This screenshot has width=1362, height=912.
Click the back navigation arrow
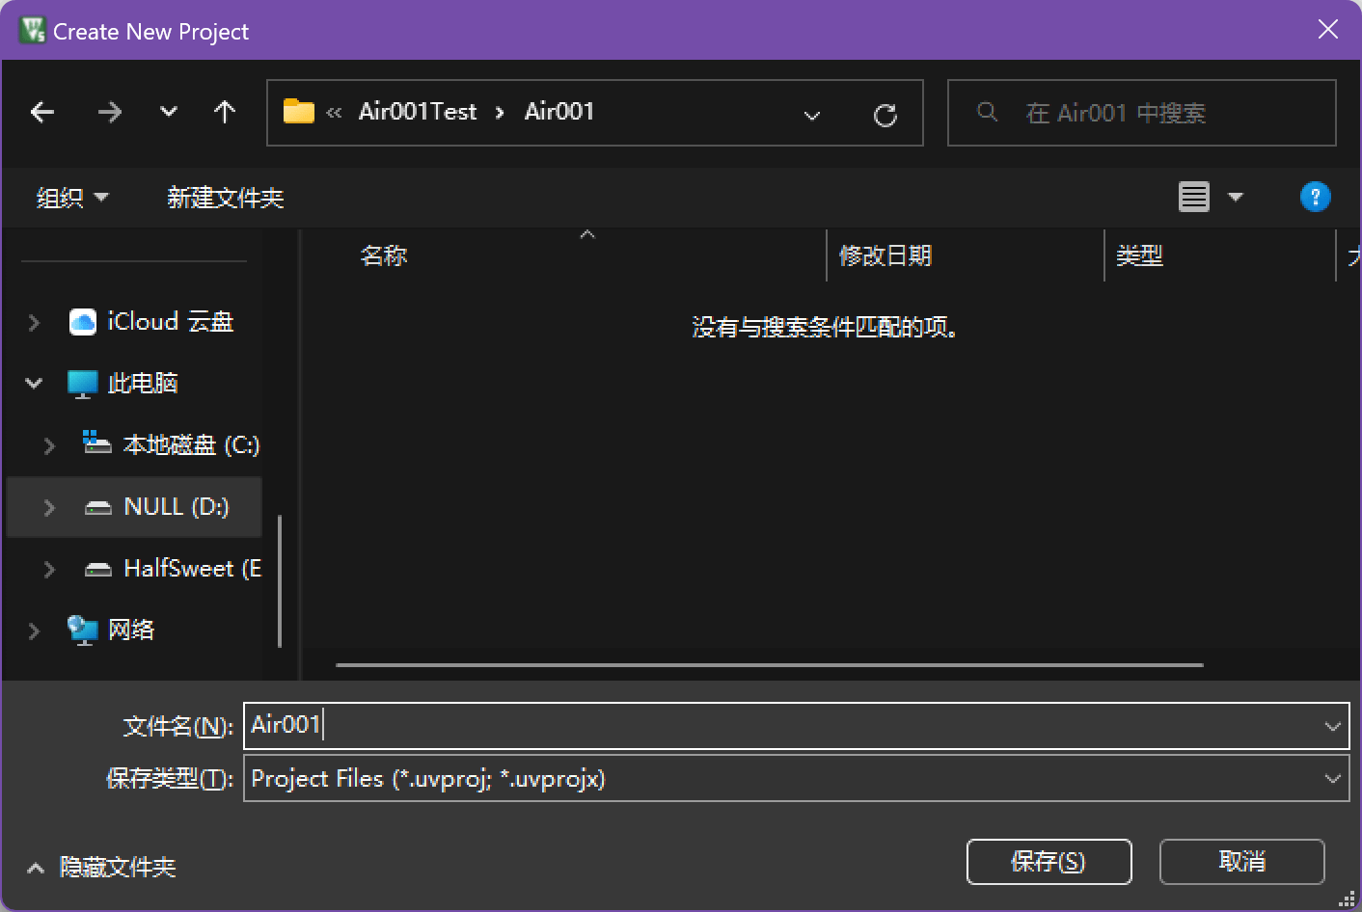click(42, 113)
